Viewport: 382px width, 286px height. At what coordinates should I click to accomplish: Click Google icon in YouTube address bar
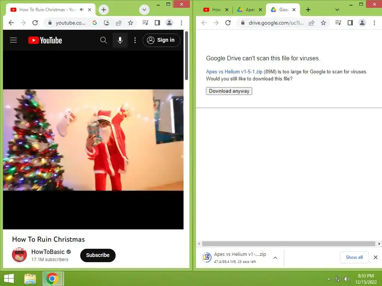95,23
